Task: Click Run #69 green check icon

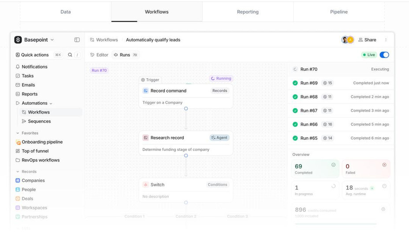Action: click(x=295, y=83)
